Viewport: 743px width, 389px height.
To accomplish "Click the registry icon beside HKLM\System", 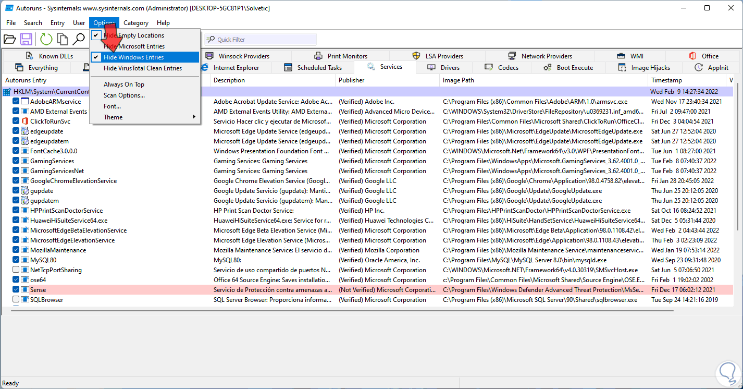I will click(x=7, y=92).
